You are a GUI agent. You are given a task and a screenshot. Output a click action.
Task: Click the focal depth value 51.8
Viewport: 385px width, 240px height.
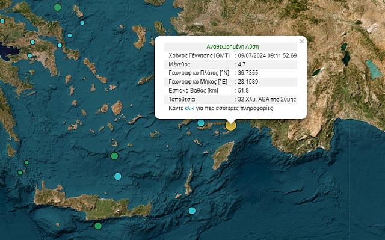coord(243,91)
